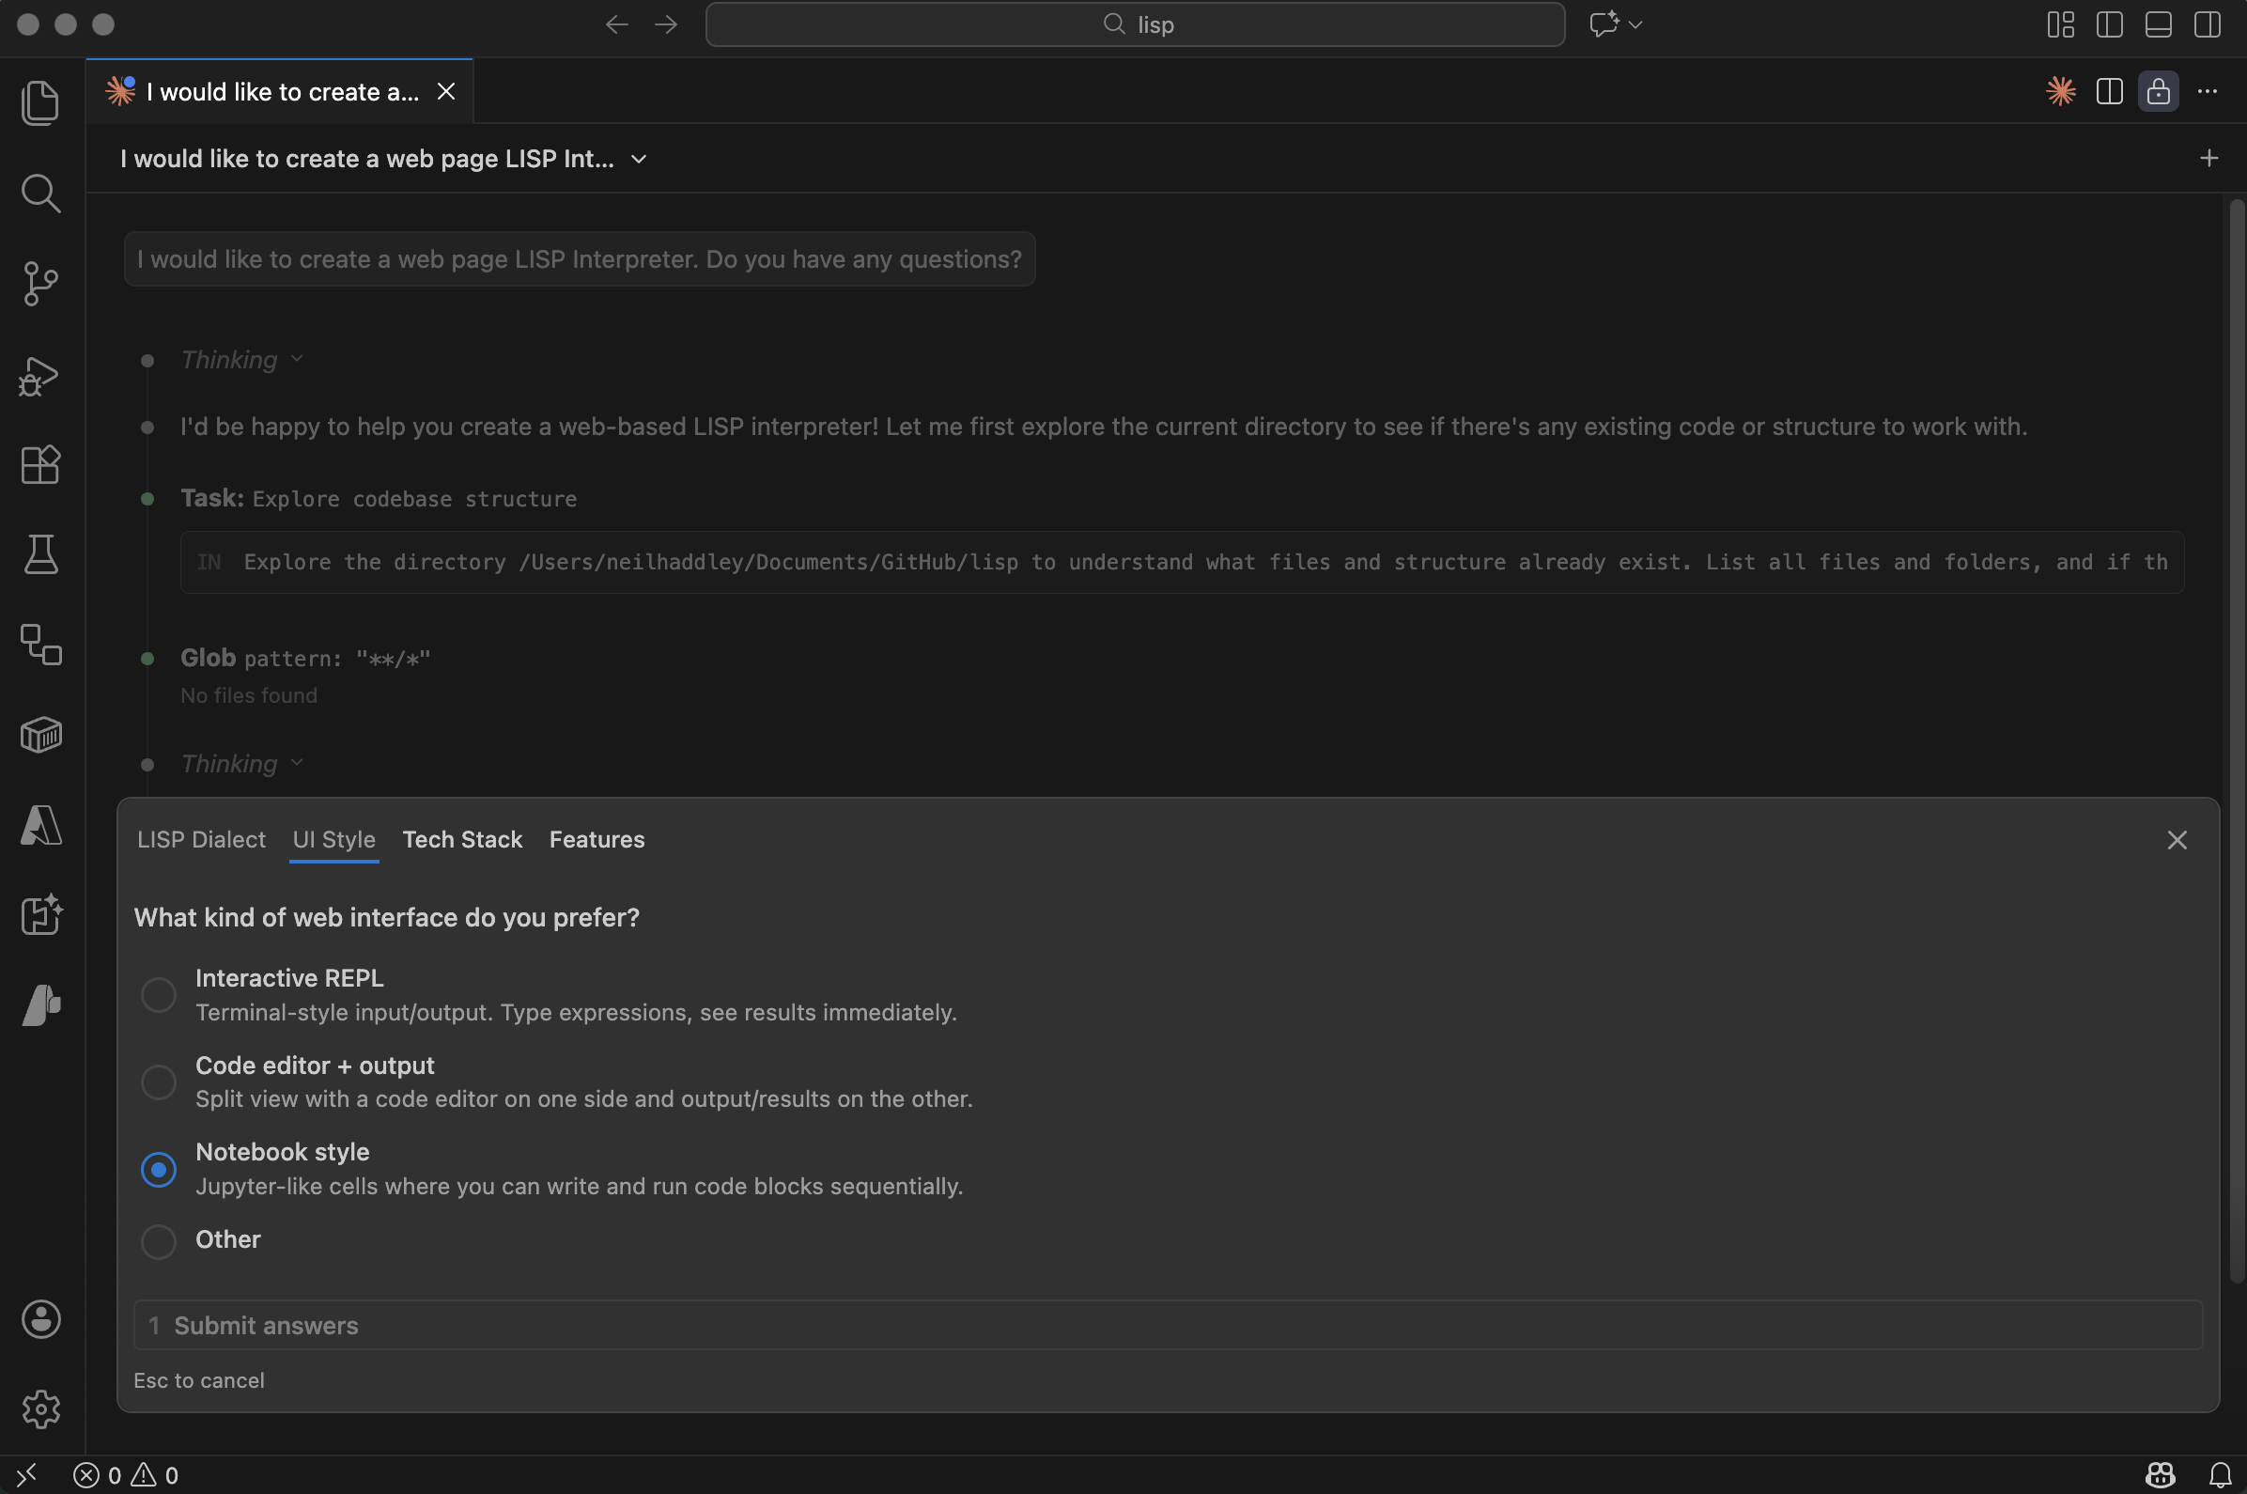Start a new conversation with the plus button

(2208, 157)
